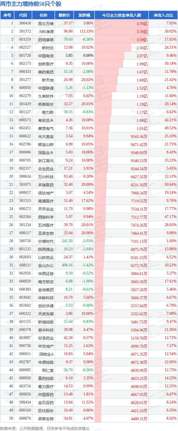Select stock name 新天地

click(x=48, y=80)
